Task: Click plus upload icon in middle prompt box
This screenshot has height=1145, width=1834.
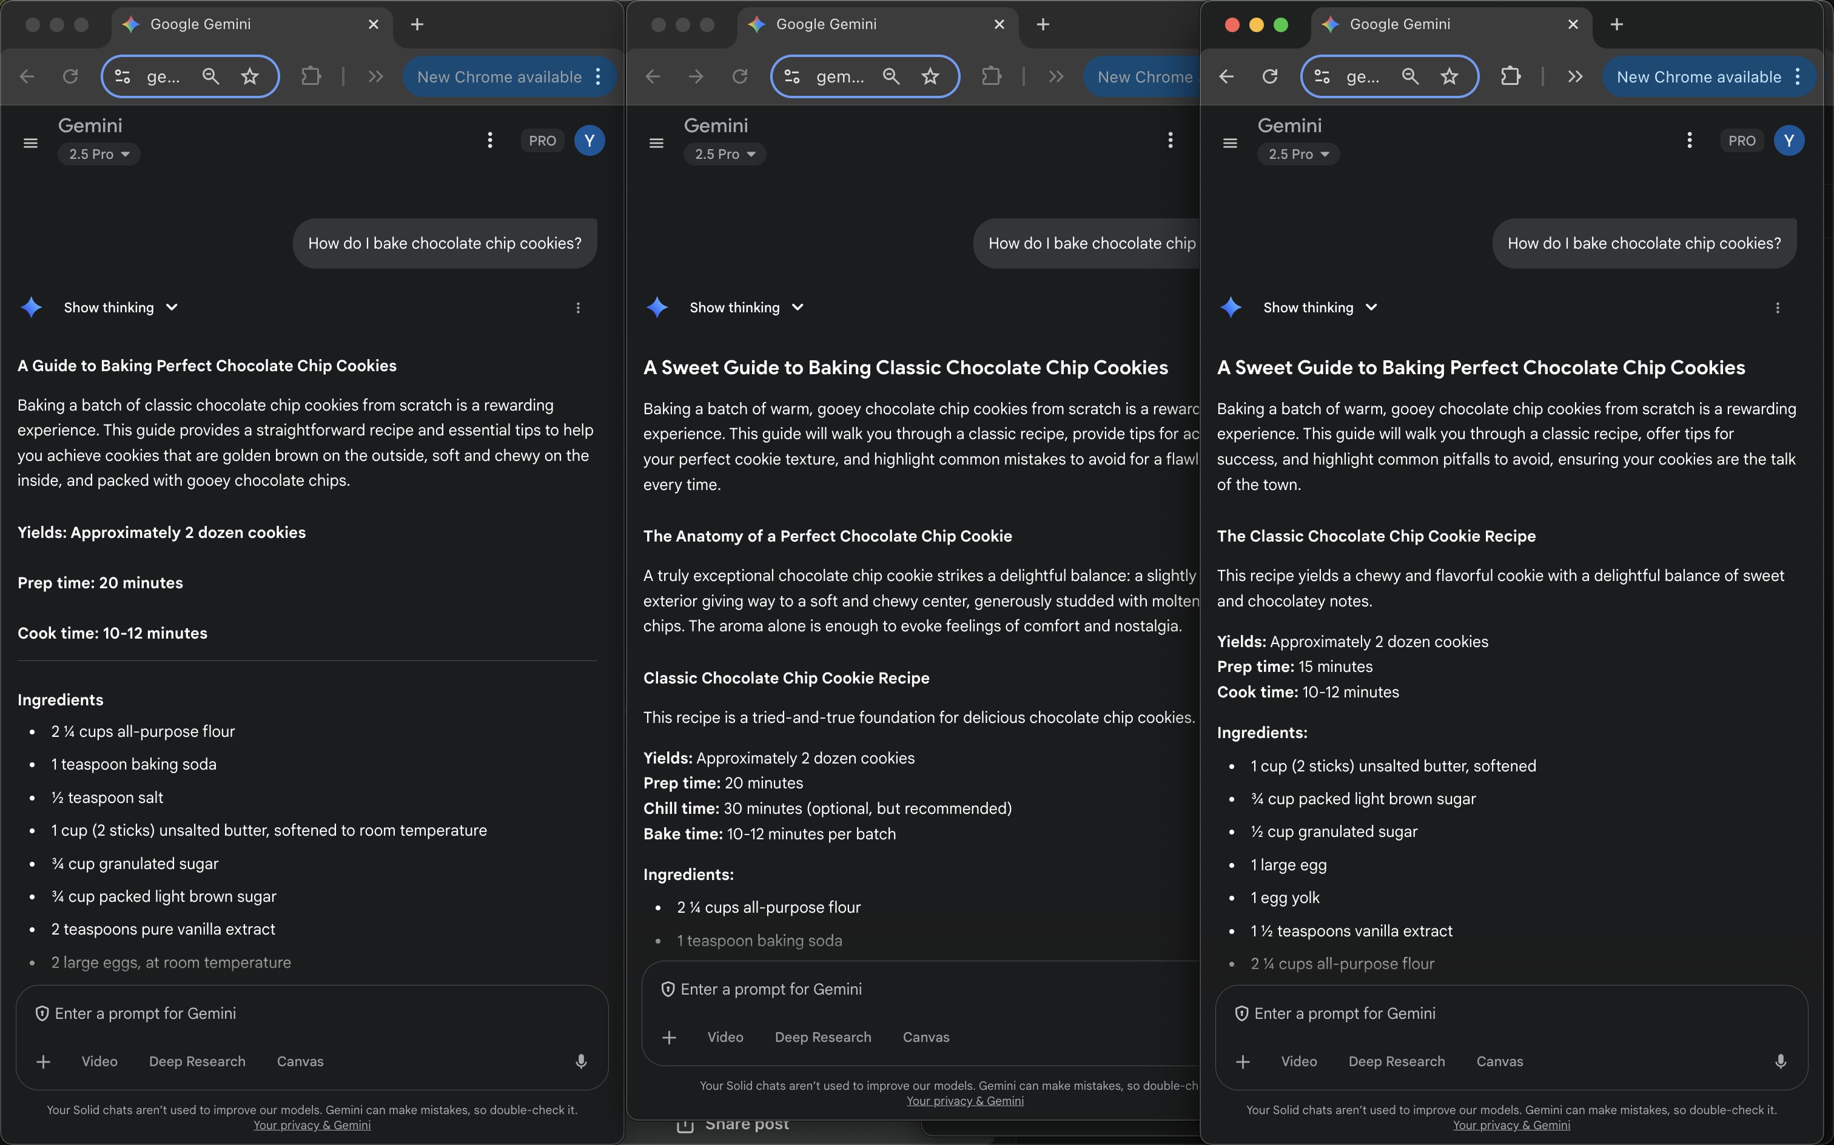Action: [668, 1036]
